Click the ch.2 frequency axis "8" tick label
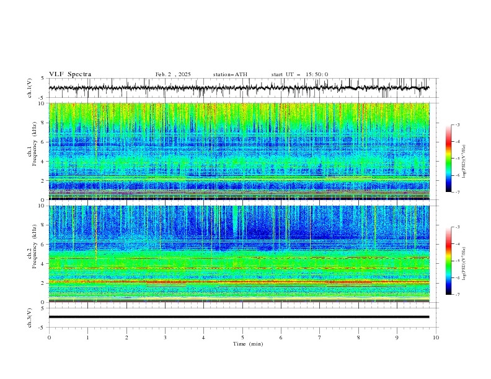This screenshot has width=491, height=379. click(43, 225)
